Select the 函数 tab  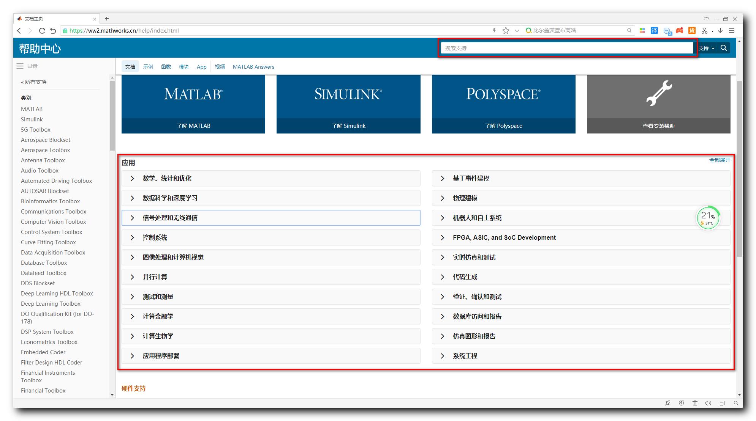(167, 66)
